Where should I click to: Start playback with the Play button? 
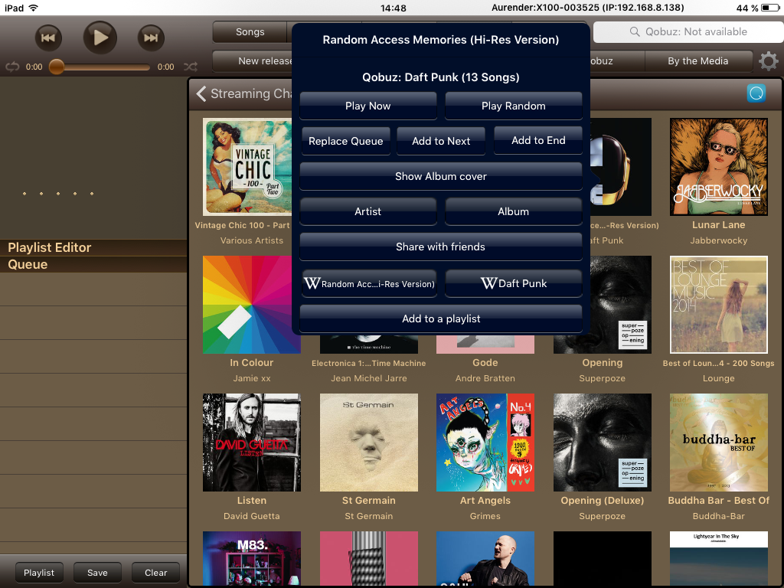[x=100, y=38]
